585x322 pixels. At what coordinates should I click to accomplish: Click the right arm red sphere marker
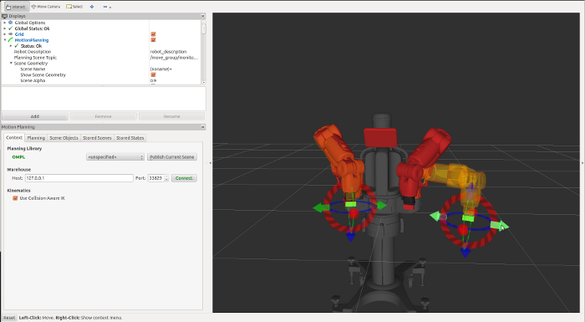click(463, 230)
